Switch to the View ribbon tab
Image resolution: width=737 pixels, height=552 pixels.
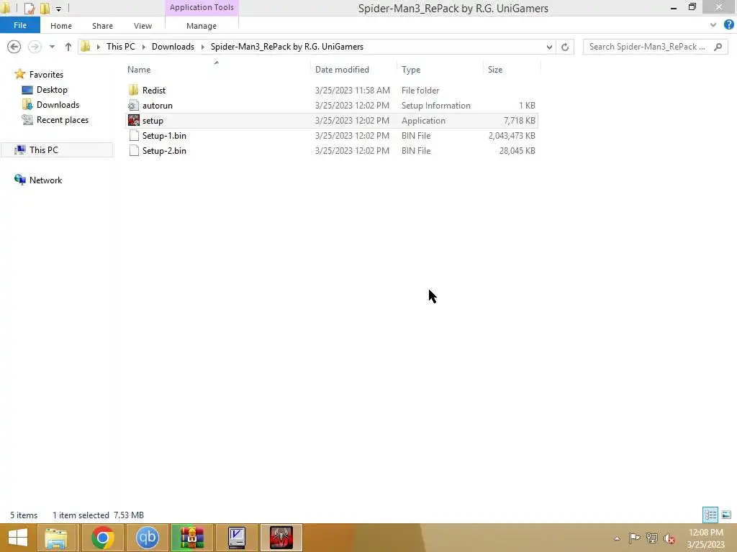[143, 26]
